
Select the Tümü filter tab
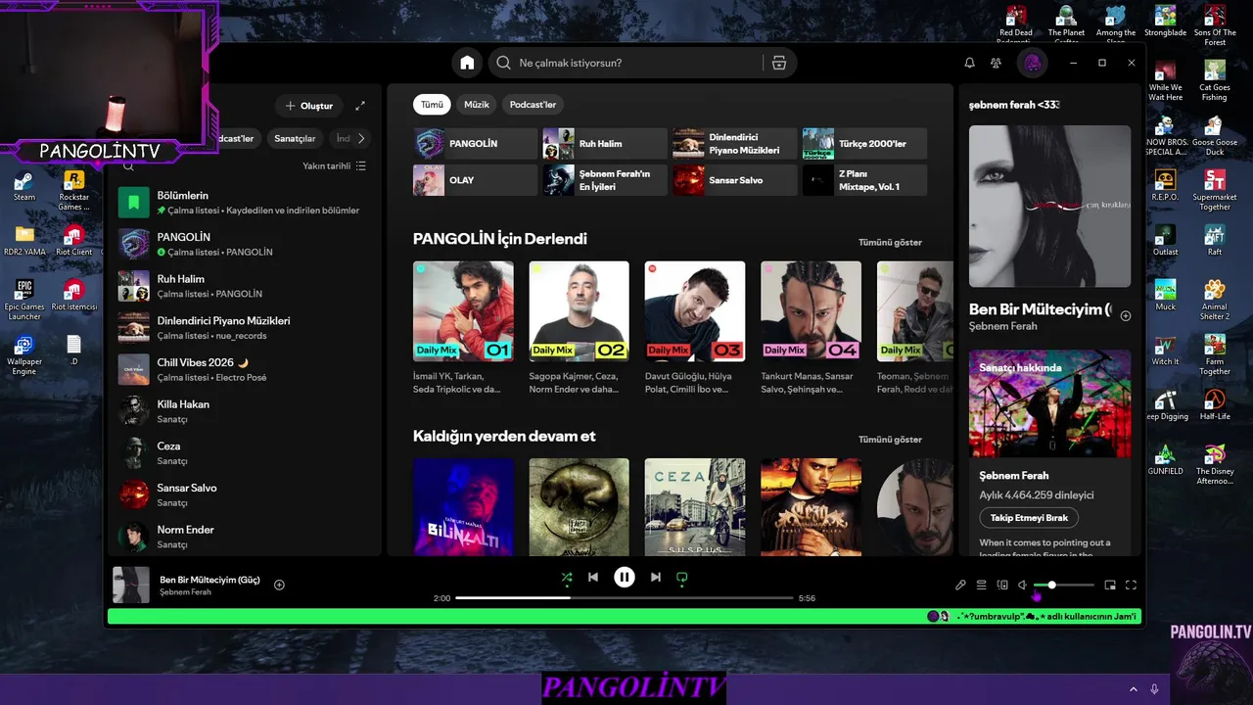click(x=432, y=105)
